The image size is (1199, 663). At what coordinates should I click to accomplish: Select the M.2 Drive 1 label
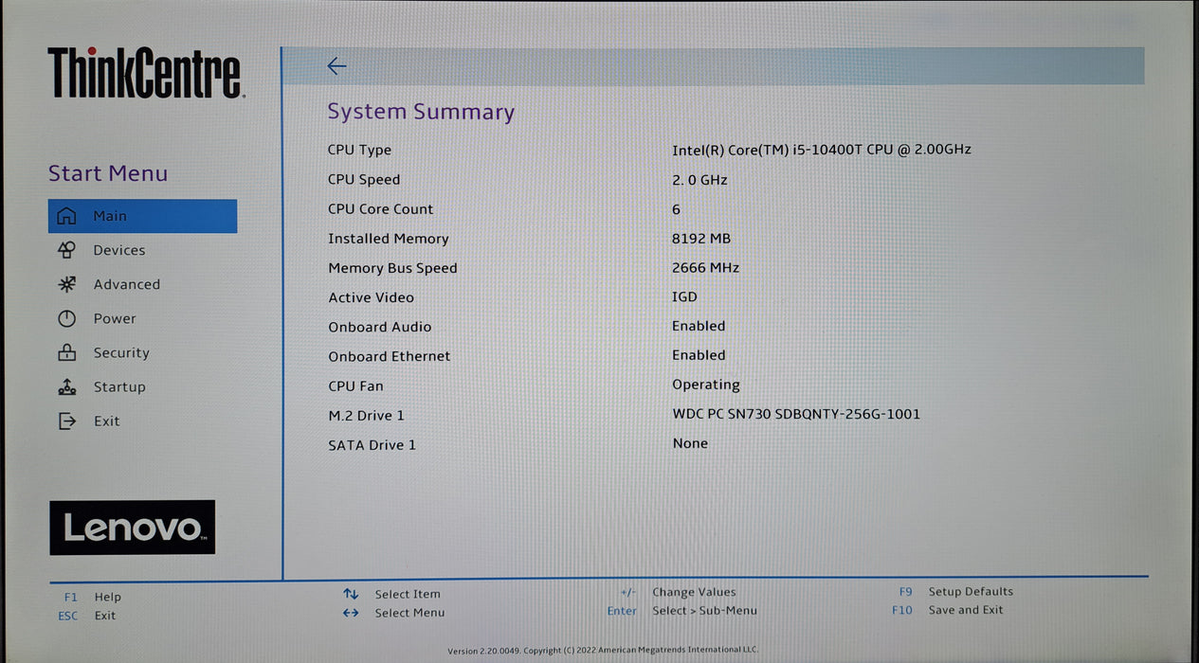(x=366, y=415)
